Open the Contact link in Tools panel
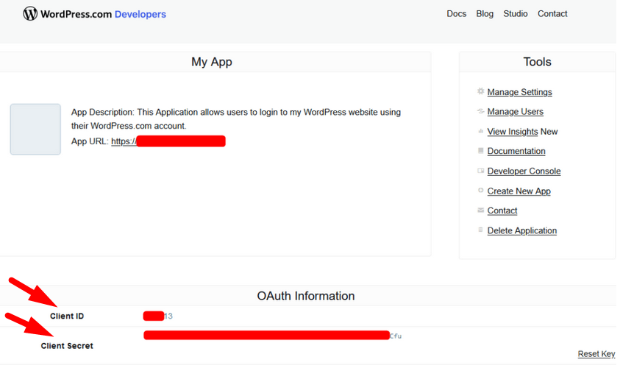620x368 pixels. [x=502, y=211]
